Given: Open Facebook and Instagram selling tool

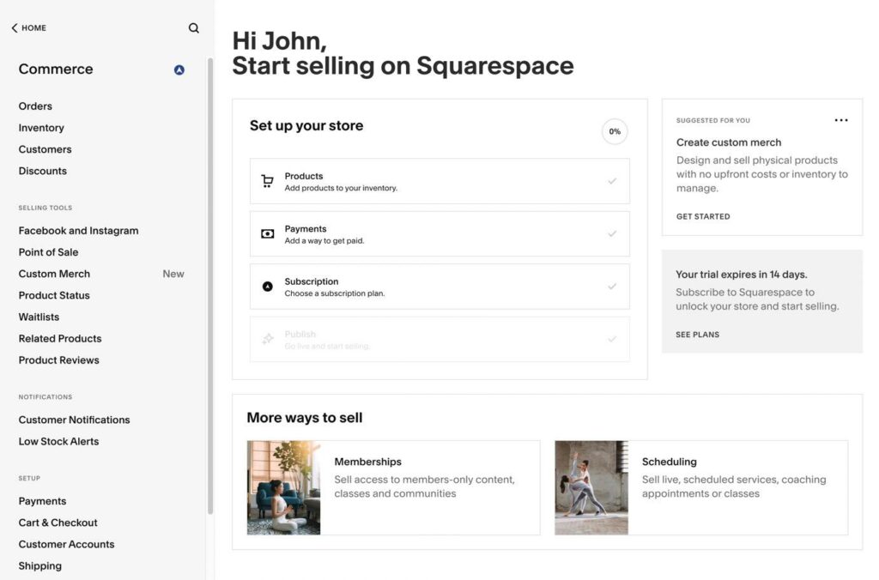Looking at the screenshot, I should point(78,230).
